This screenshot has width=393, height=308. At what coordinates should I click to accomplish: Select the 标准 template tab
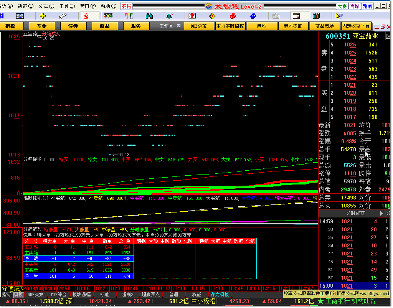pyautogui.click(x=104, y=295)
